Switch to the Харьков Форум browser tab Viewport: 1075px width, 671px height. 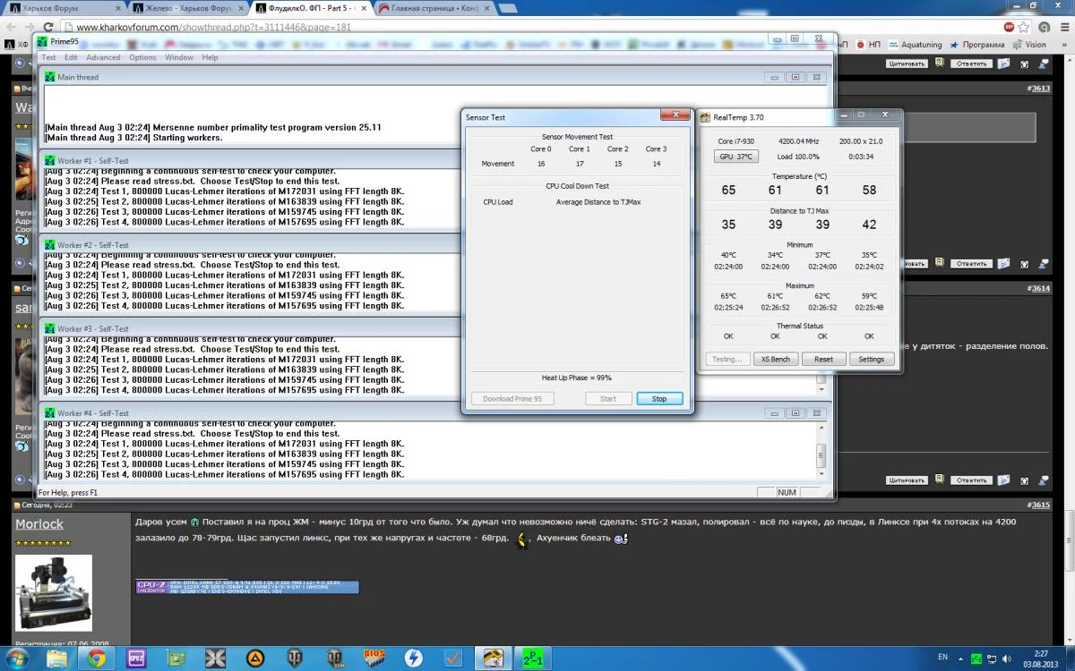pos(63,8)
